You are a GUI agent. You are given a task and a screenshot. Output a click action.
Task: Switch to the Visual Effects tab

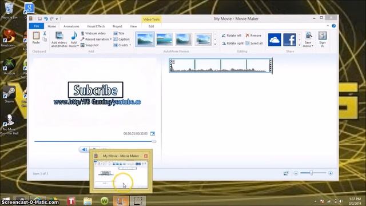click(x=96, y=26)
